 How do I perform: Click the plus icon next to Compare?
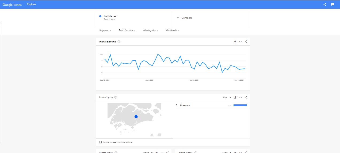pyautogui.click(x=178, y=18)
